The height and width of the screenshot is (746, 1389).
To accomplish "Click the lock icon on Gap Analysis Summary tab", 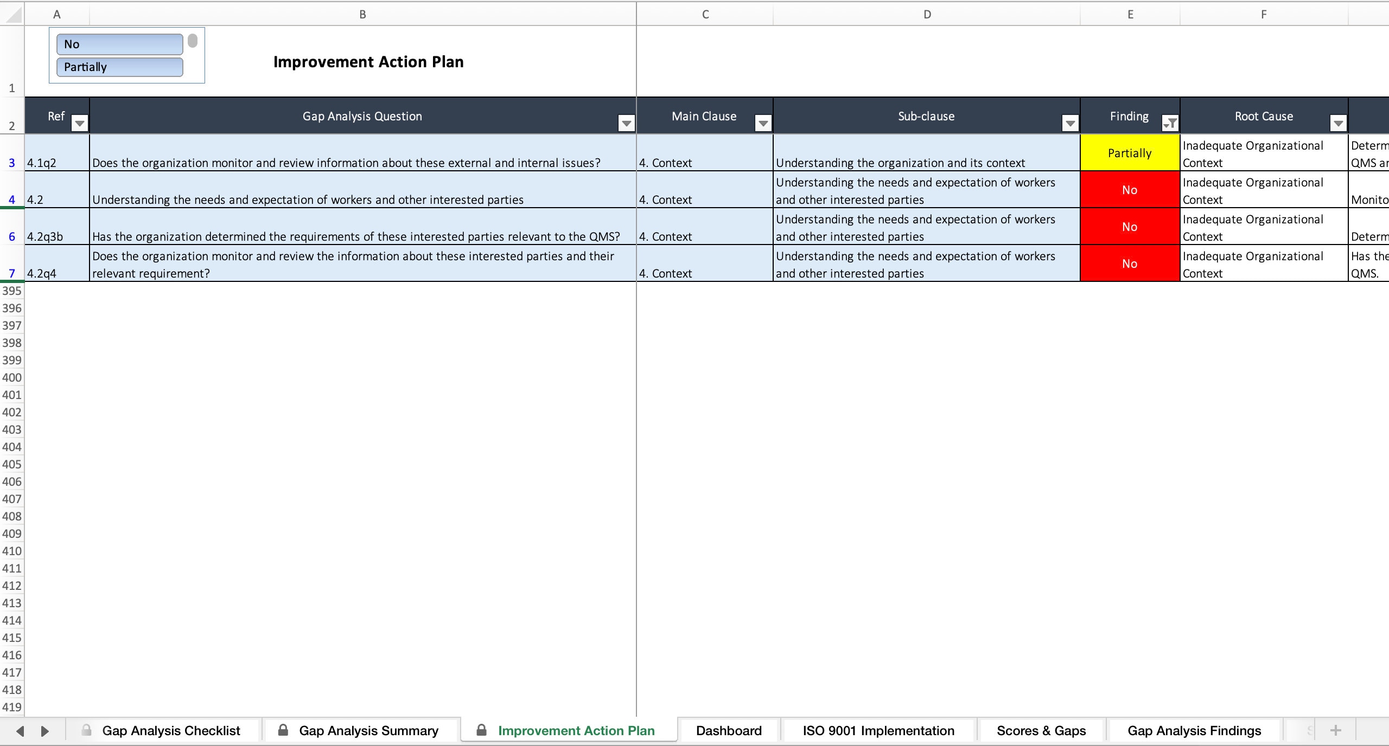I will 283,730.
